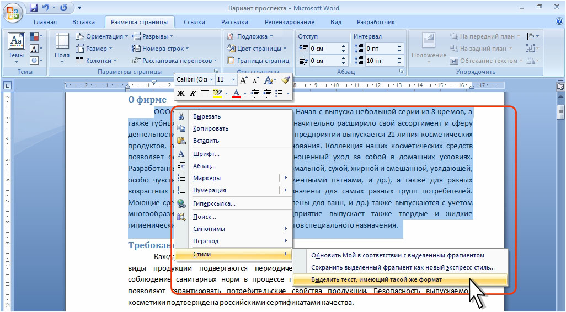Open Ориентация dropdown
Screen dimensions: 566x312
pos(102,36)
